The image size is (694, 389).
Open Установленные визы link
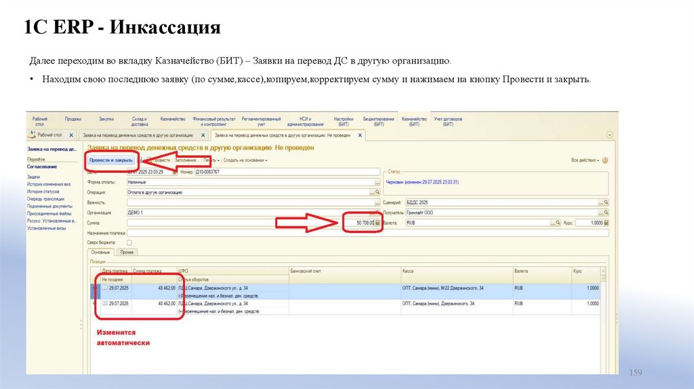pos(47,228)
